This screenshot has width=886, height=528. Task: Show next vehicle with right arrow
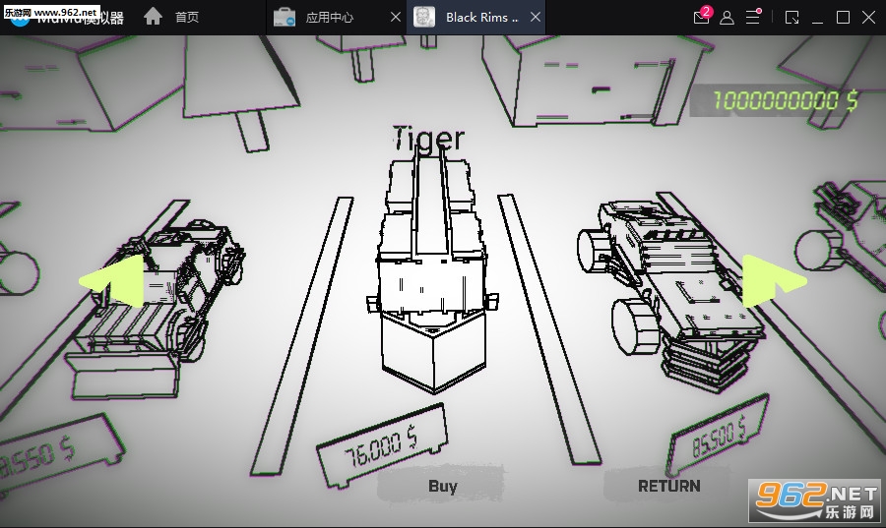point(774,280)
